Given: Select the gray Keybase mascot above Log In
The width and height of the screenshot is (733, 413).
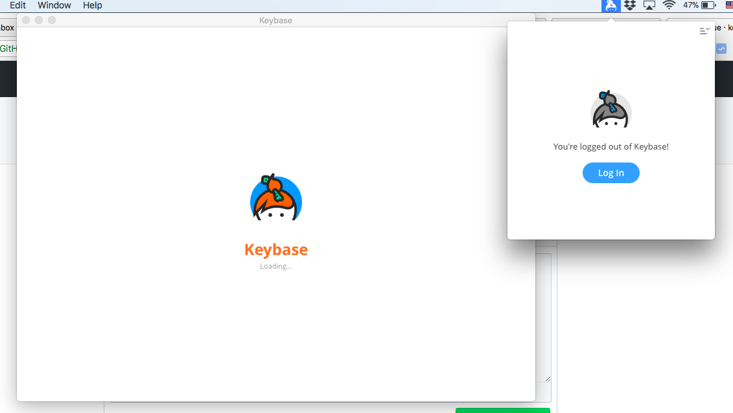Looking at the screenshot, I should [611, 110].
